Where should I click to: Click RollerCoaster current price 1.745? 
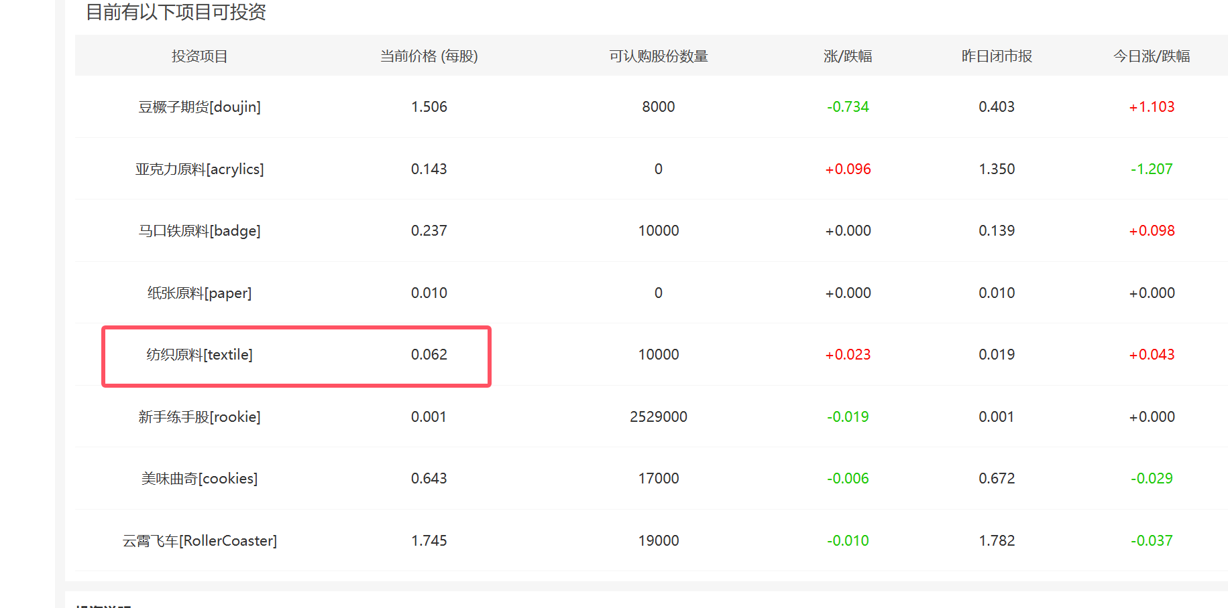point(429,541)
